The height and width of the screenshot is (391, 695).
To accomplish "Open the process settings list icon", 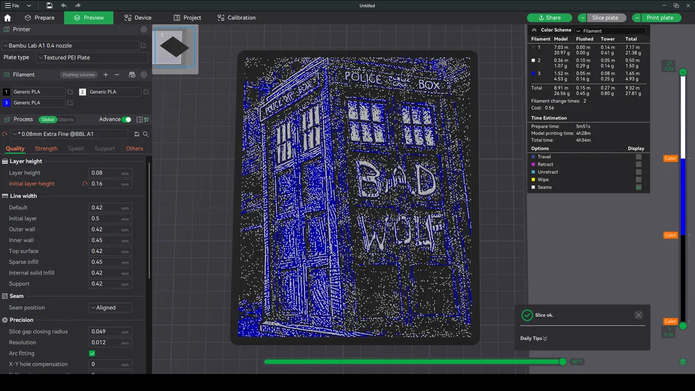I will click(139, 119).
